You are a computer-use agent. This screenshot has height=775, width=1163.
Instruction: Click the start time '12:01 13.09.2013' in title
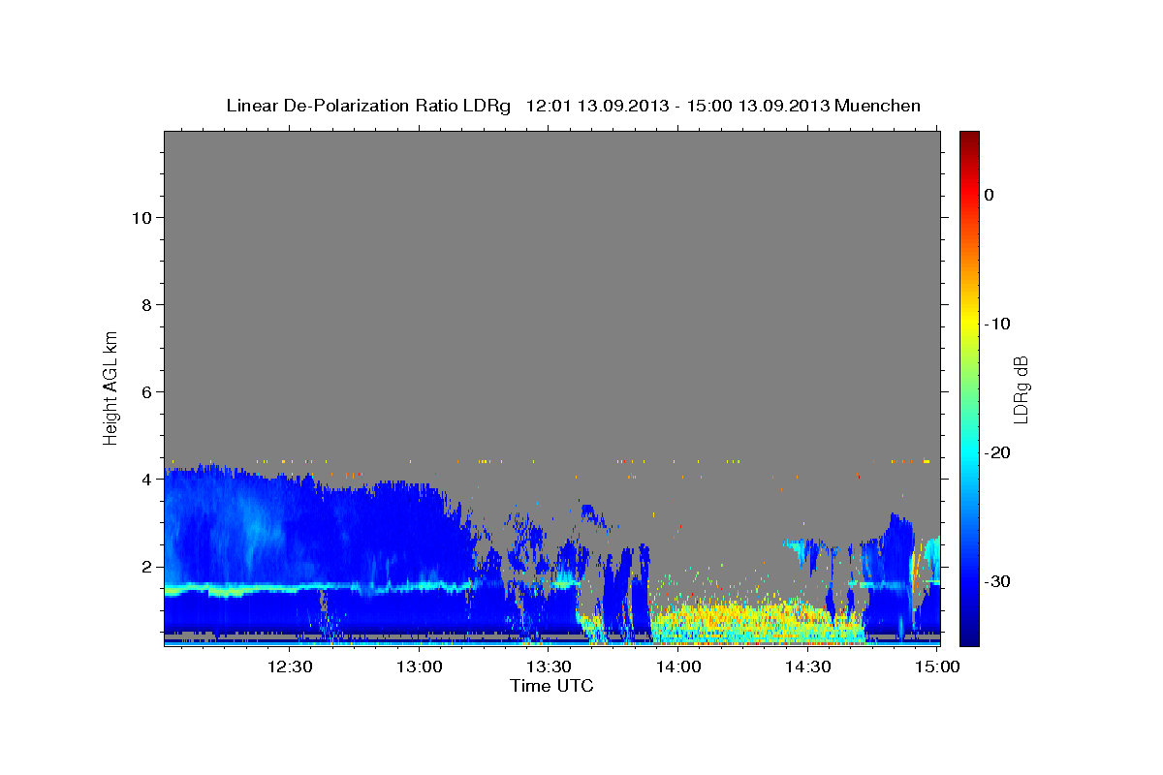tap(597, 106)
